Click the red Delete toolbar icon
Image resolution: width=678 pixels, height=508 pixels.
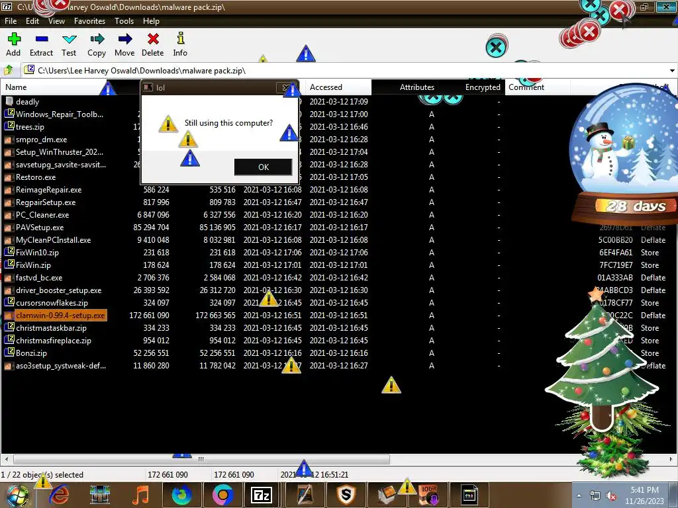click(153, 44)
